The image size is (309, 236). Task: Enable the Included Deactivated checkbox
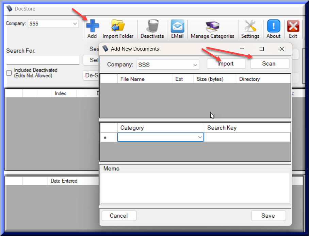(9, 73)
